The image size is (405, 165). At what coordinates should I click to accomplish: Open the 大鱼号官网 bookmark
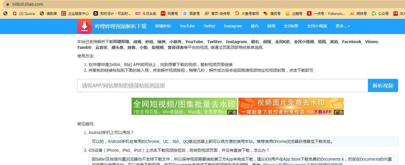click(247, 14)
